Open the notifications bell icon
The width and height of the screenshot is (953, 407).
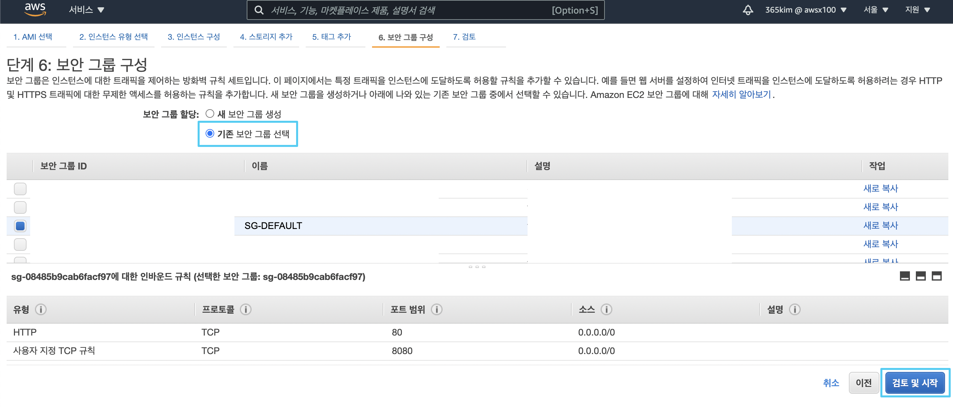[748, 10]
